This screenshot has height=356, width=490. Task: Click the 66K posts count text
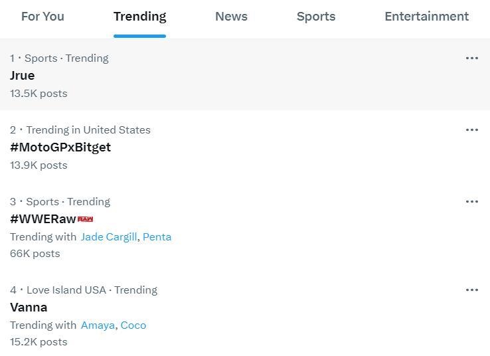tap(35, 254)
